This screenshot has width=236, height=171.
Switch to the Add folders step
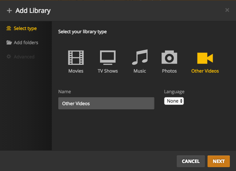click(x=26, y=43)
